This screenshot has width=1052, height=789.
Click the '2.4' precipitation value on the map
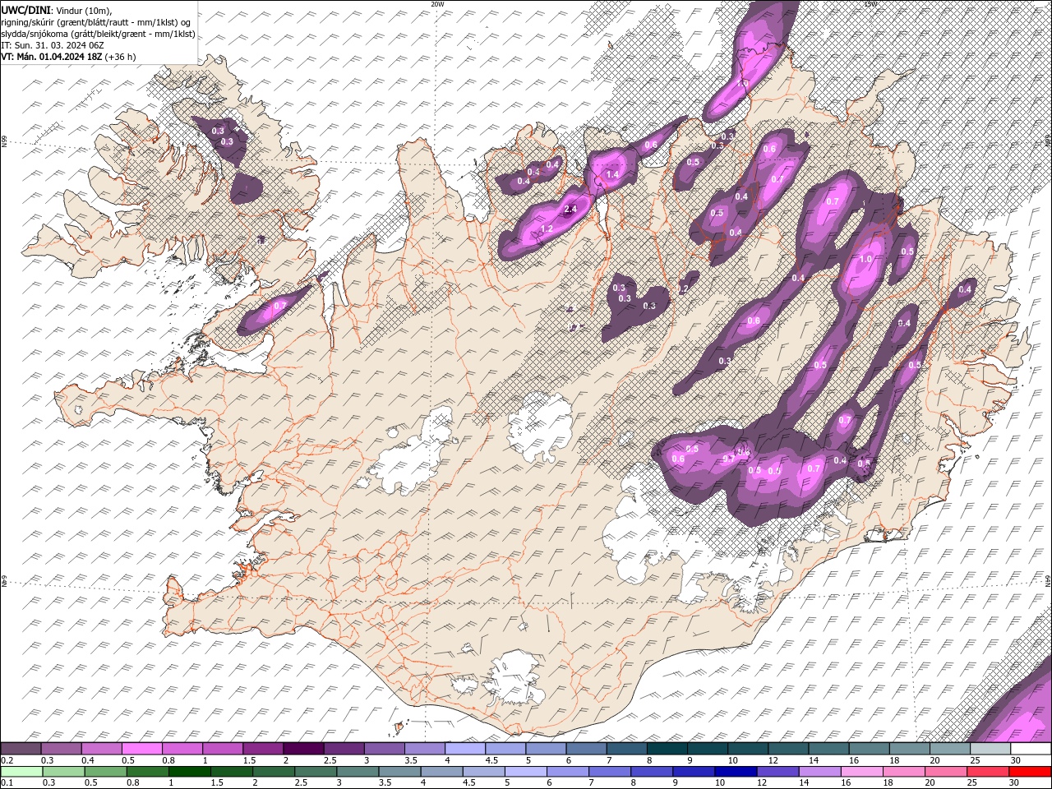click(x=570, y=210)
